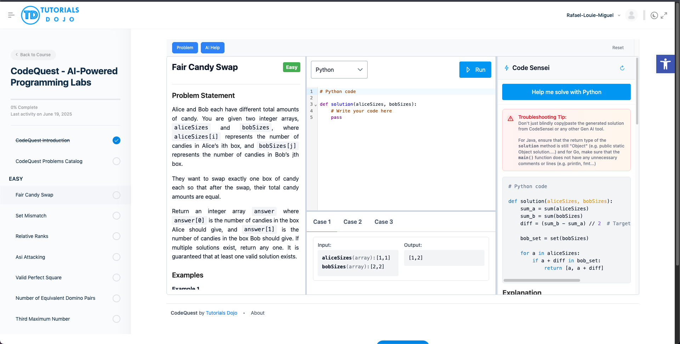Click the troubleshooting warning triangle icon
680x344 pixels.
click(510, 118)
